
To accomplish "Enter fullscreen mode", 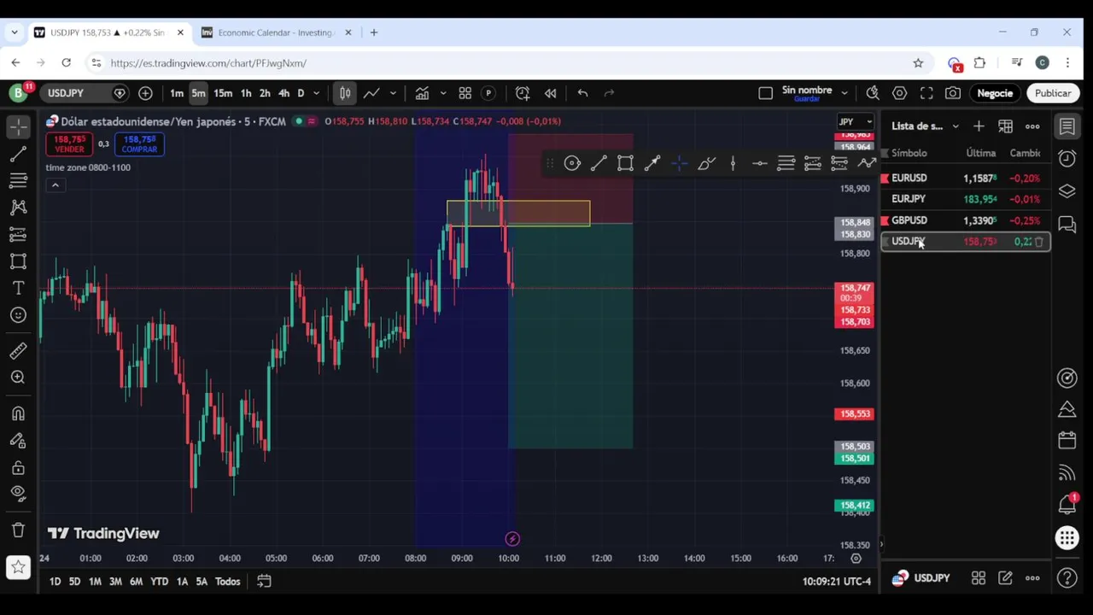I will (x=926, y=93).
